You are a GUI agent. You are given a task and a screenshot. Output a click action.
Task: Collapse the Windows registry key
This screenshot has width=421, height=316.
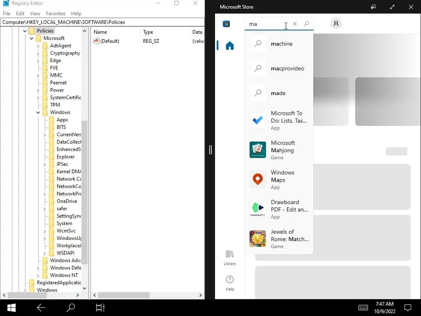(x=38, y=113)
